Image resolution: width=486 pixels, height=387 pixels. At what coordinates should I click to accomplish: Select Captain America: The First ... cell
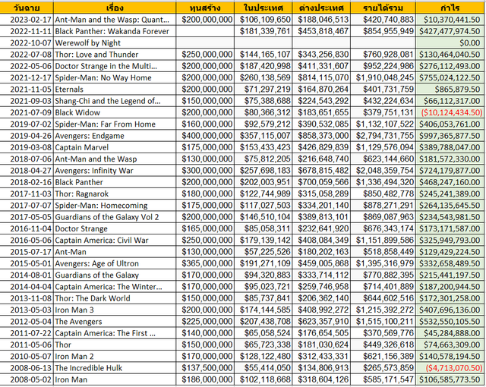pyautogui.click(x=115, y=333)
